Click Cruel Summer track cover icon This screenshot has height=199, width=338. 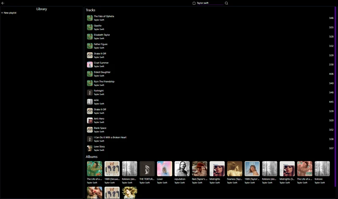90,65
